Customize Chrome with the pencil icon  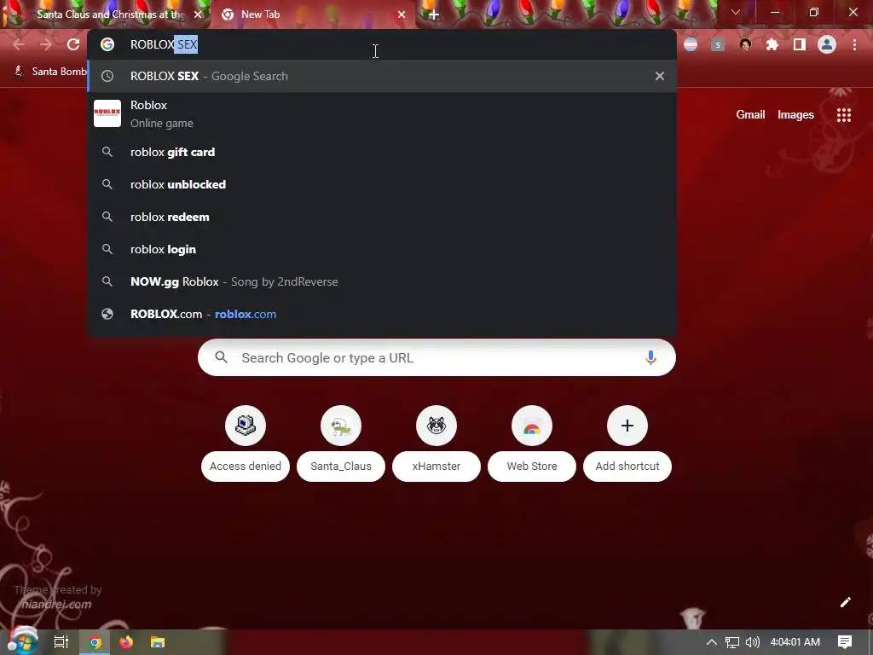point(845,602)
